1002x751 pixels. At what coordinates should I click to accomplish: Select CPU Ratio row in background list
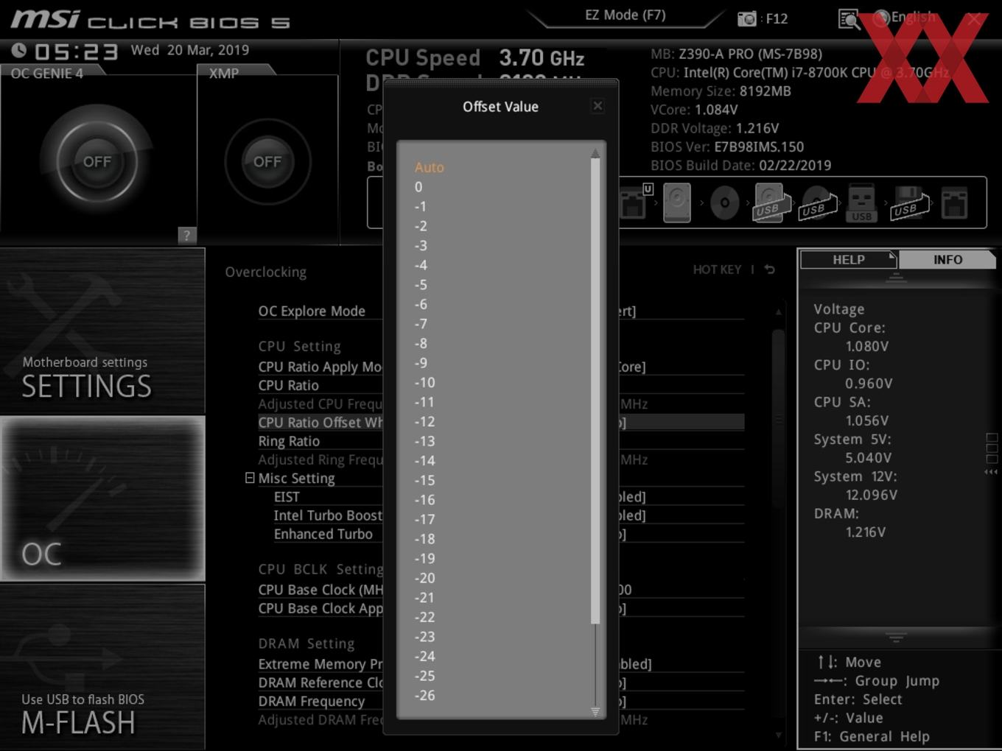click(x=288, y=385)
